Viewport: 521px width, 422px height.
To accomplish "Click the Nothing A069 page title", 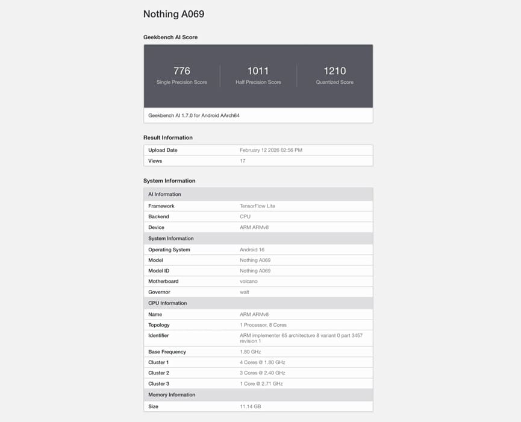I will [x=173, y=13].
